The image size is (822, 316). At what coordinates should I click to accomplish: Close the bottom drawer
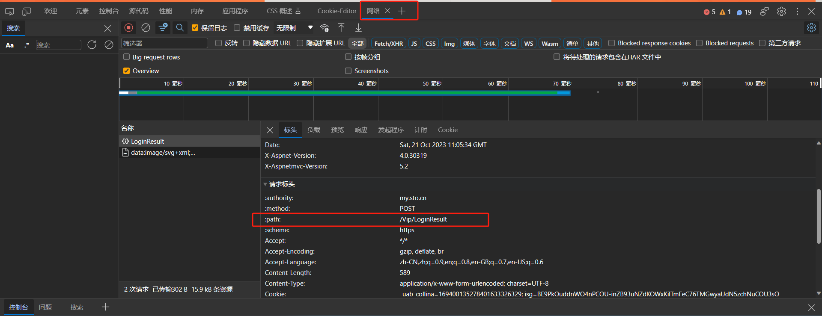tap(811, 307)
